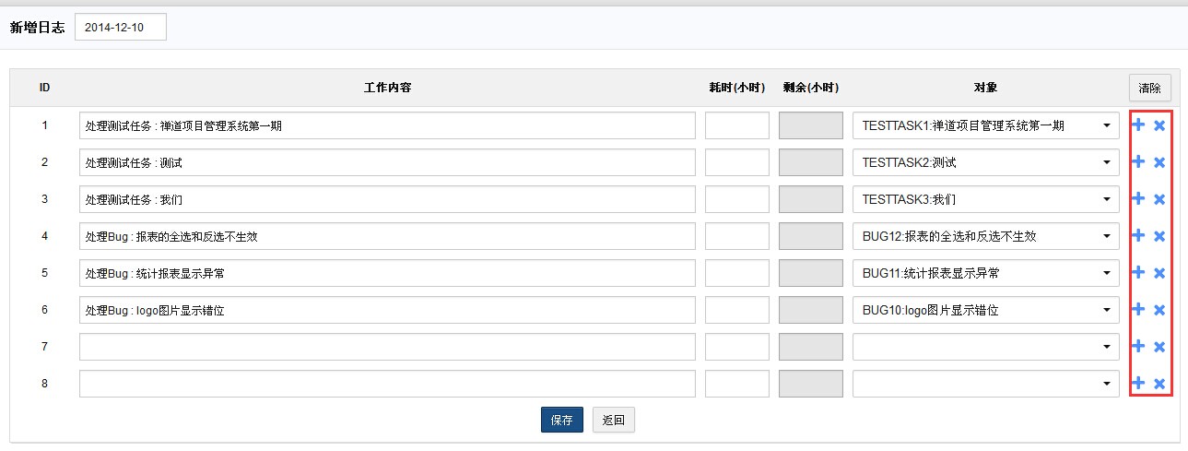The width and height of the screenshot is (1188, 451).
Task: Click the hours spent field in row 1
Action: [736, 125]
